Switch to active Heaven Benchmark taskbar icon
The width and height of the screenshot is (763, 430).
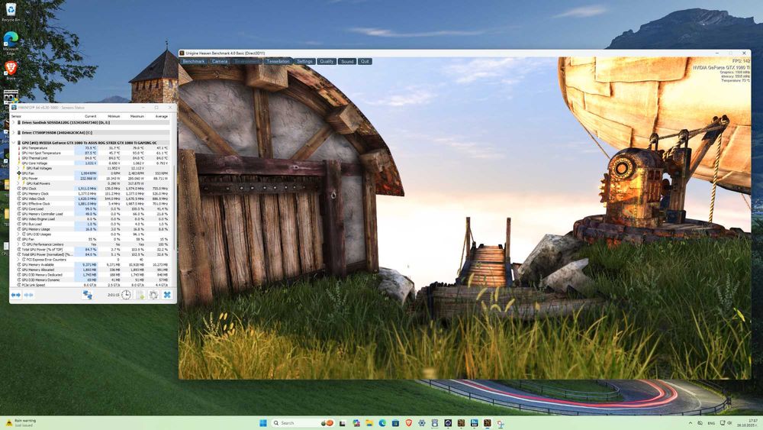point(487,423)
